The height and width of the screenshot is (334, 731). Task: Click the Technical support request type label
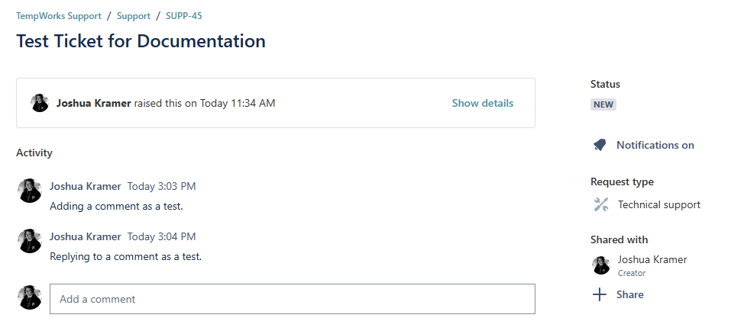(658, 204)
